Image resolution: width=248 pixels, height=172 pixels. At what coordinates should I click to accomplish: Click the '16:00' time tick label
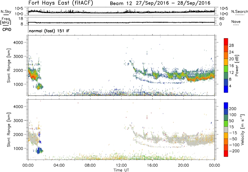point(152,165)
